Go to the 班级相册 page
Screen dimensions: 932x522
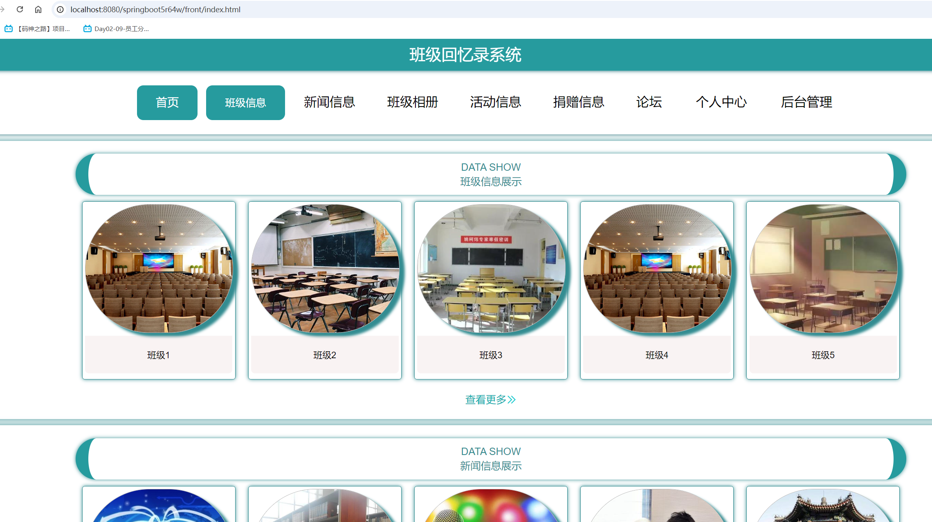(x=413, y=103)
